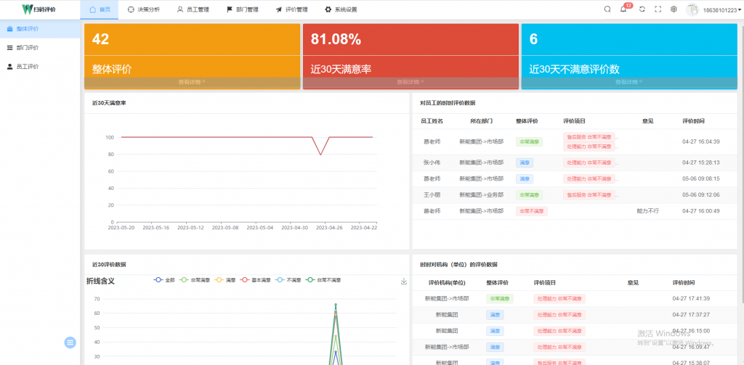Toggle the 不满意 legend series
This screenshot has width=744, height=365.
coord(288,281)
